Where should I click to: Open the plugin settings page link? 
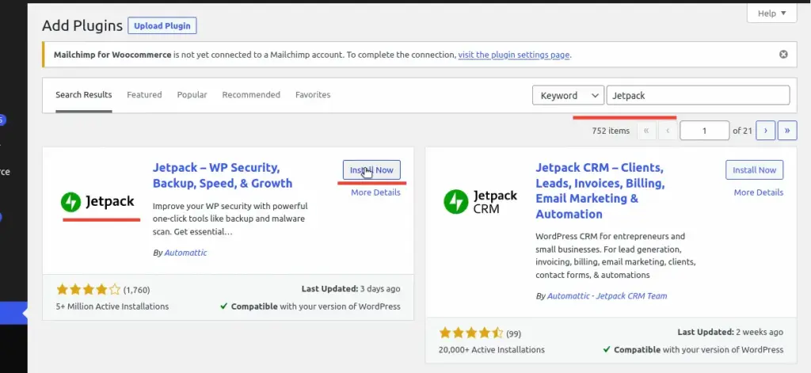(513, 55)
